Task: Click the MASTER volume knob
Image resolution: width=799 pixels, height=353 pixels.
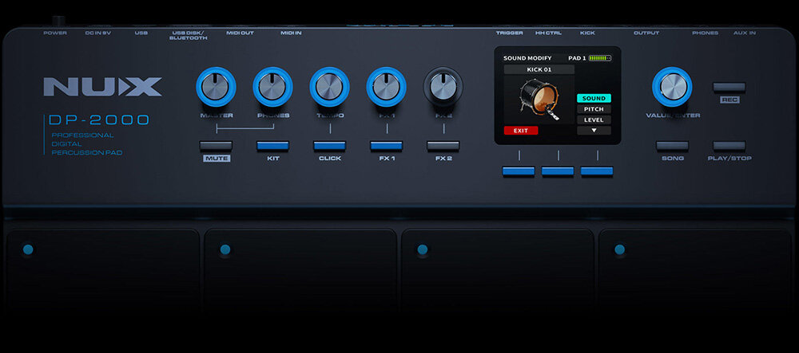Action: tap(216, 86)
